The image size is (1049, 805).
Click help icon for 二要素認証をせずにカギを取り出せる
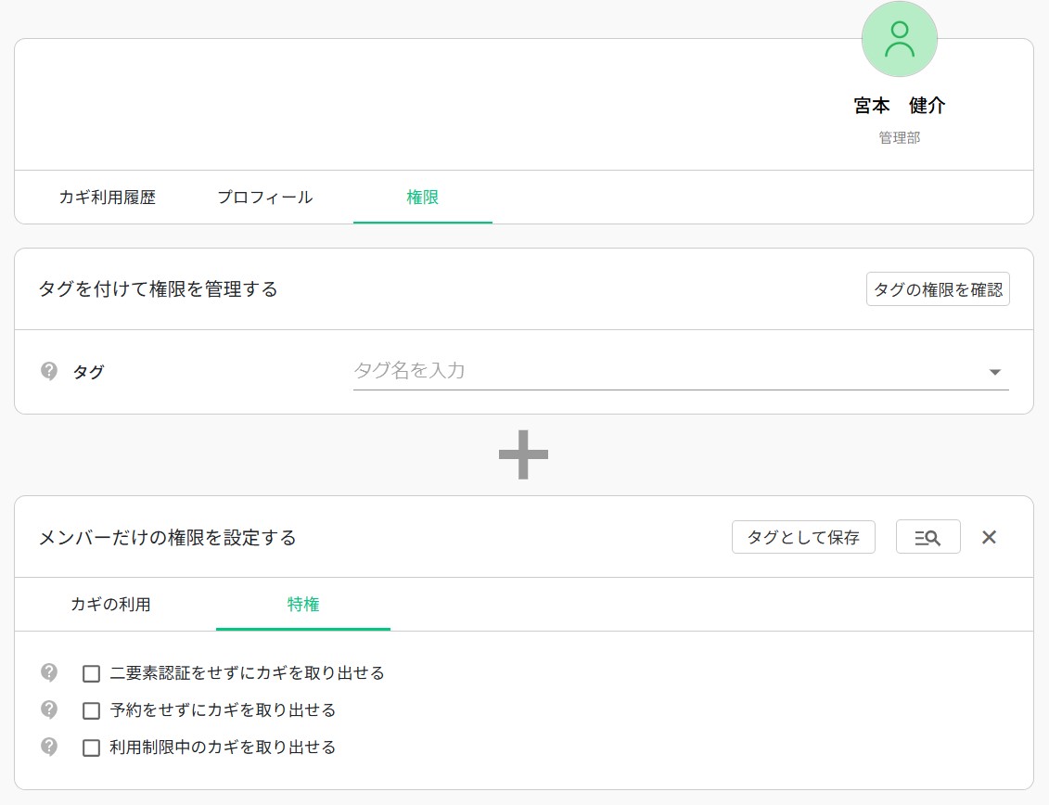tap(49, 672)
